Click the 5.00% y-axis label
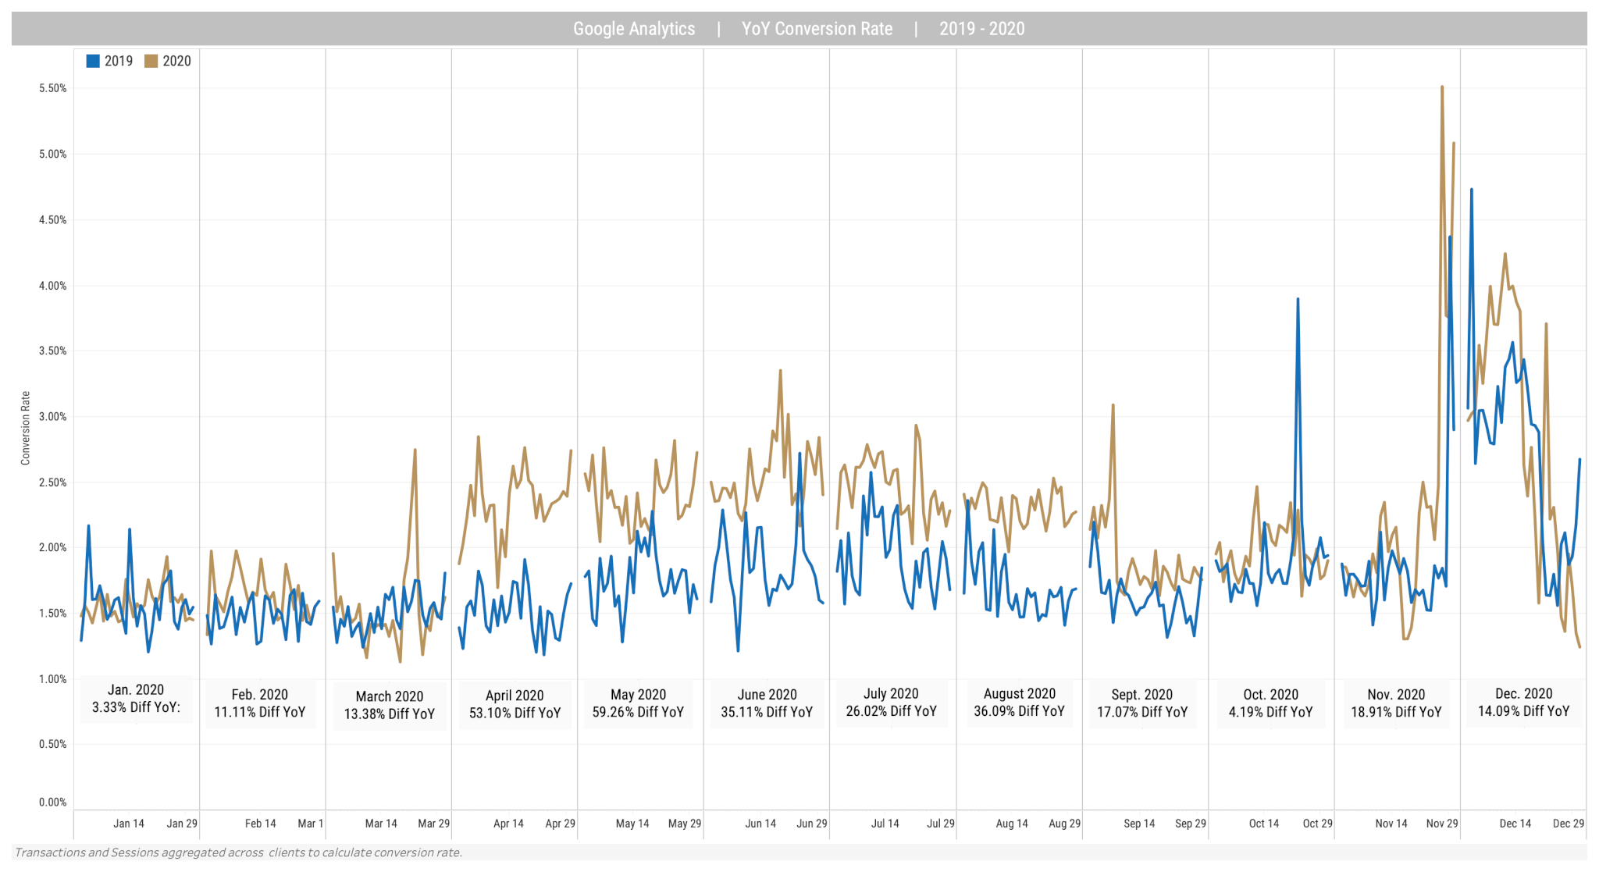 tap(53, 154)
